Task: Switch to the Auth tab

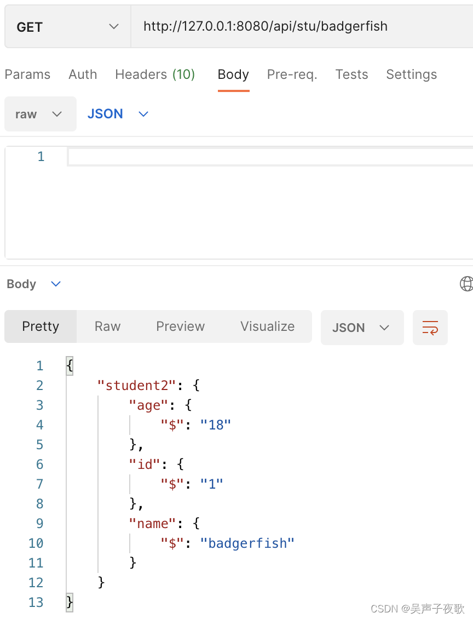Action: tap(83, 74)
